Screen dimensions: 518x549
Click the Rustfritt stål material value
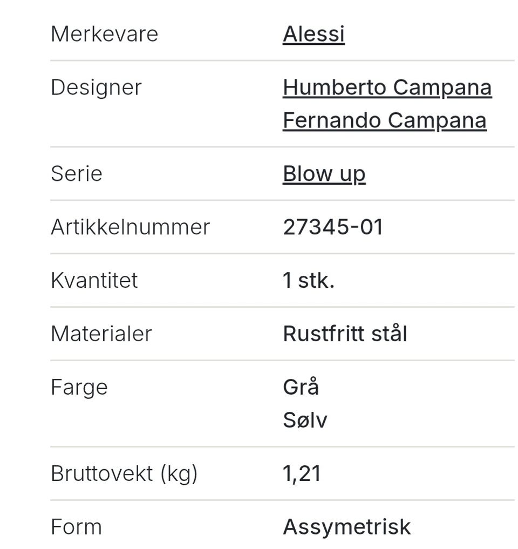pyautogui.click(x=345, y=333)
